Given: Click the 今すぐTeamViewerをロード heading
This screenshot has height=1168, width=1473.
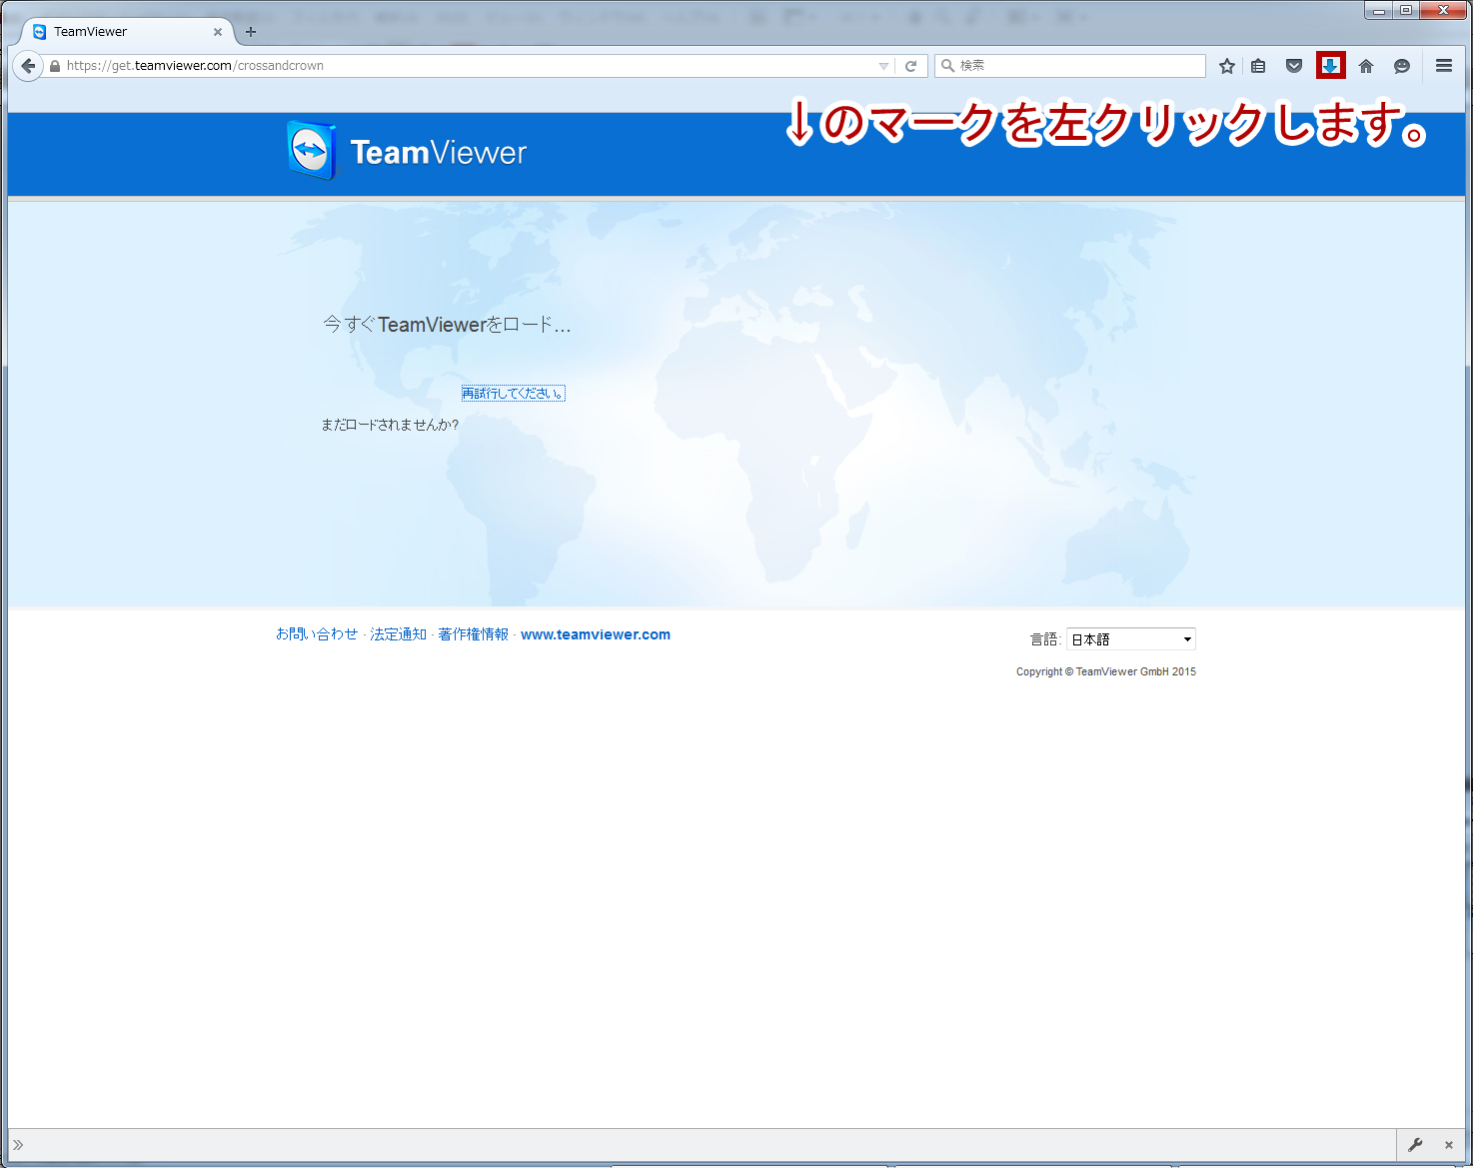Looking at the screenshot, I should [x=447, y=325].
